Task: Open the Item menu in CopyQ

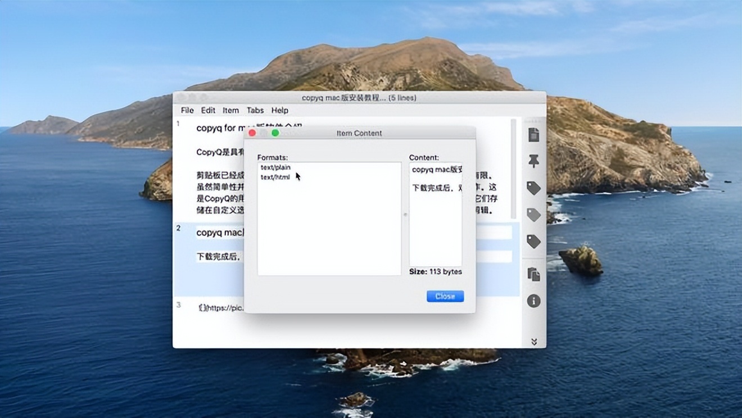Action: [230, 111]
